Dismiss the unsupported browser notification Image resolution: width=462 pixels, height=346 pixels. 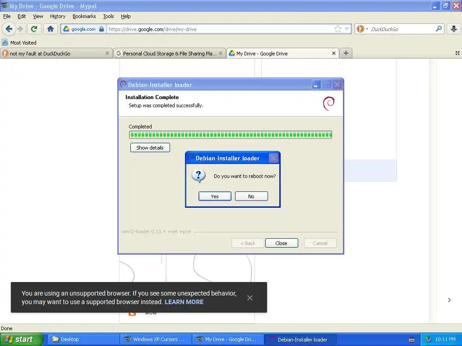pos(250,298)
